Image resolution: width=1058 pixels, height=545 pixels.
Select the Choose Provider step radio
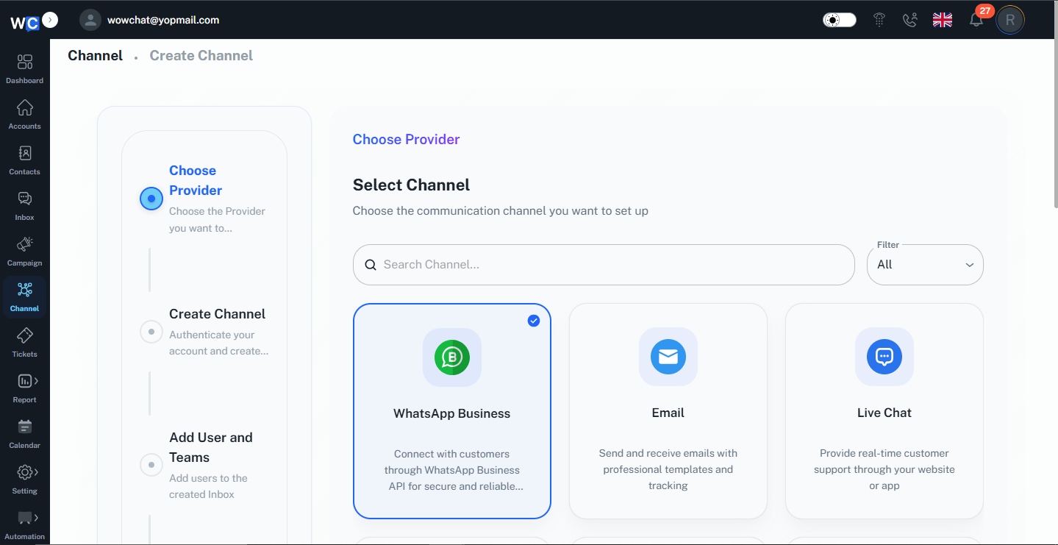[x=151, y=199]
